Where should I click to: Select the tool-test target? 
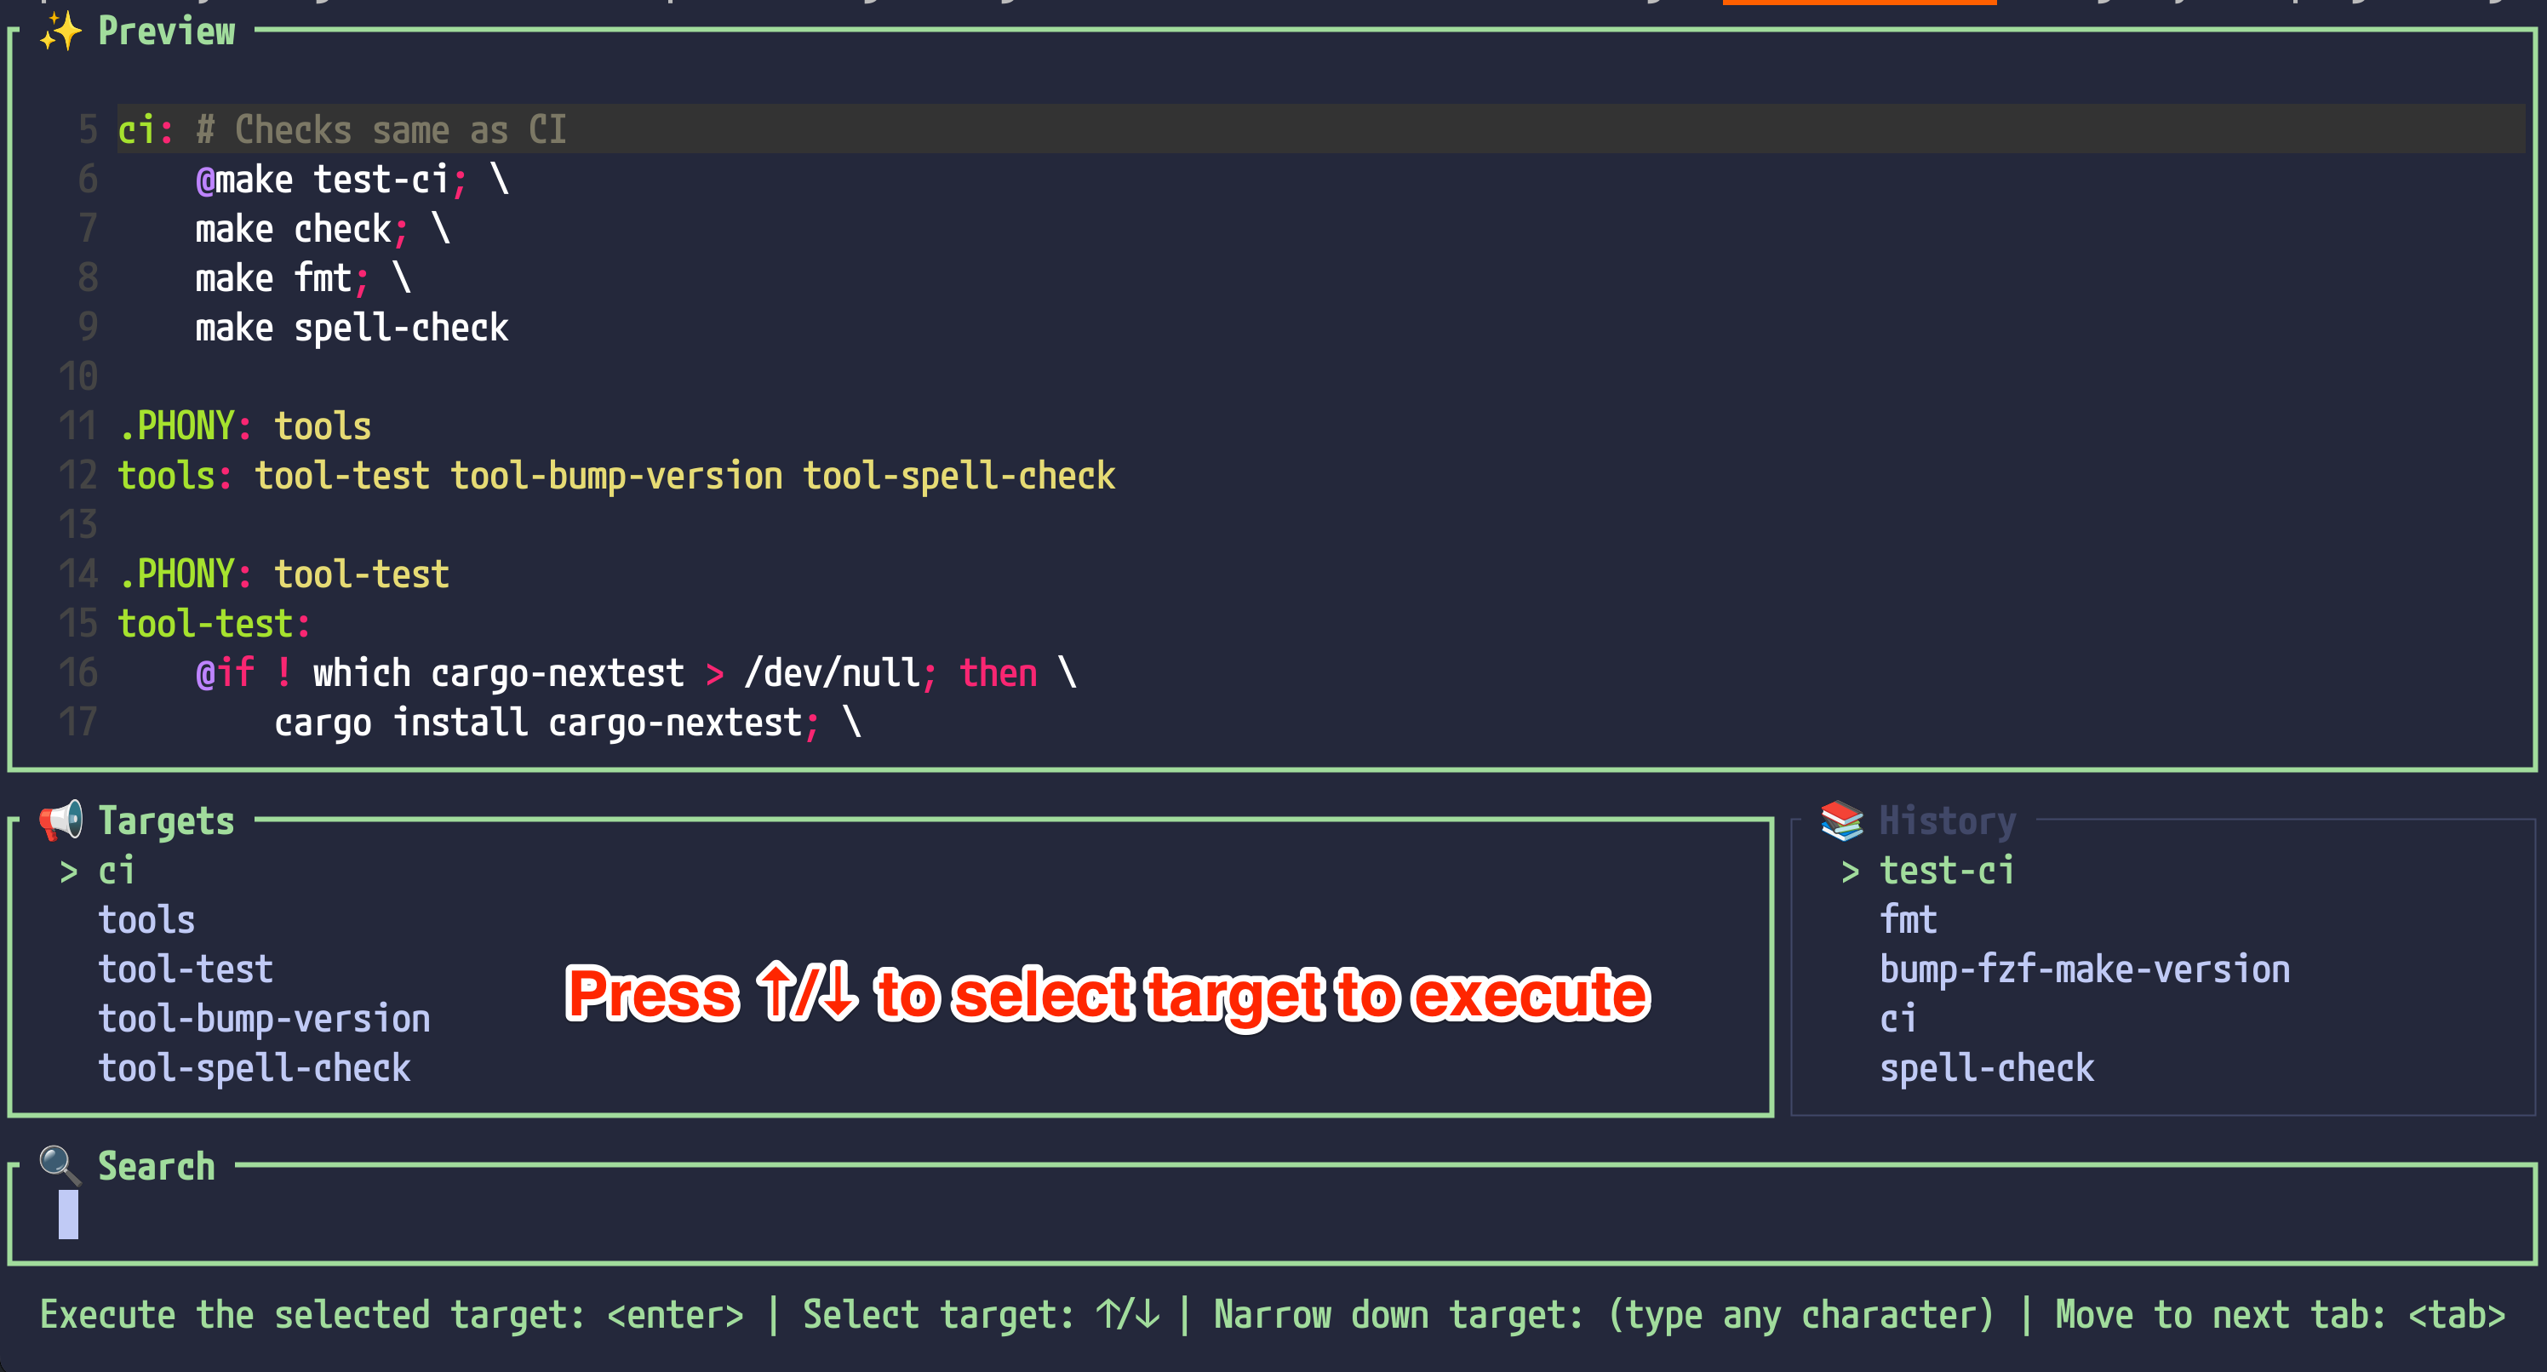pos(185,969)
